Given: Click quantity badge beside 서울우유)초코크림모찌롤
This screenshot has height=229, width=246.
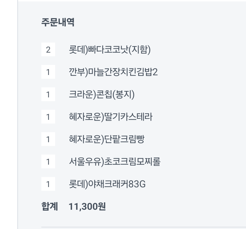Looking at the screenshot, I should (48, 162).
